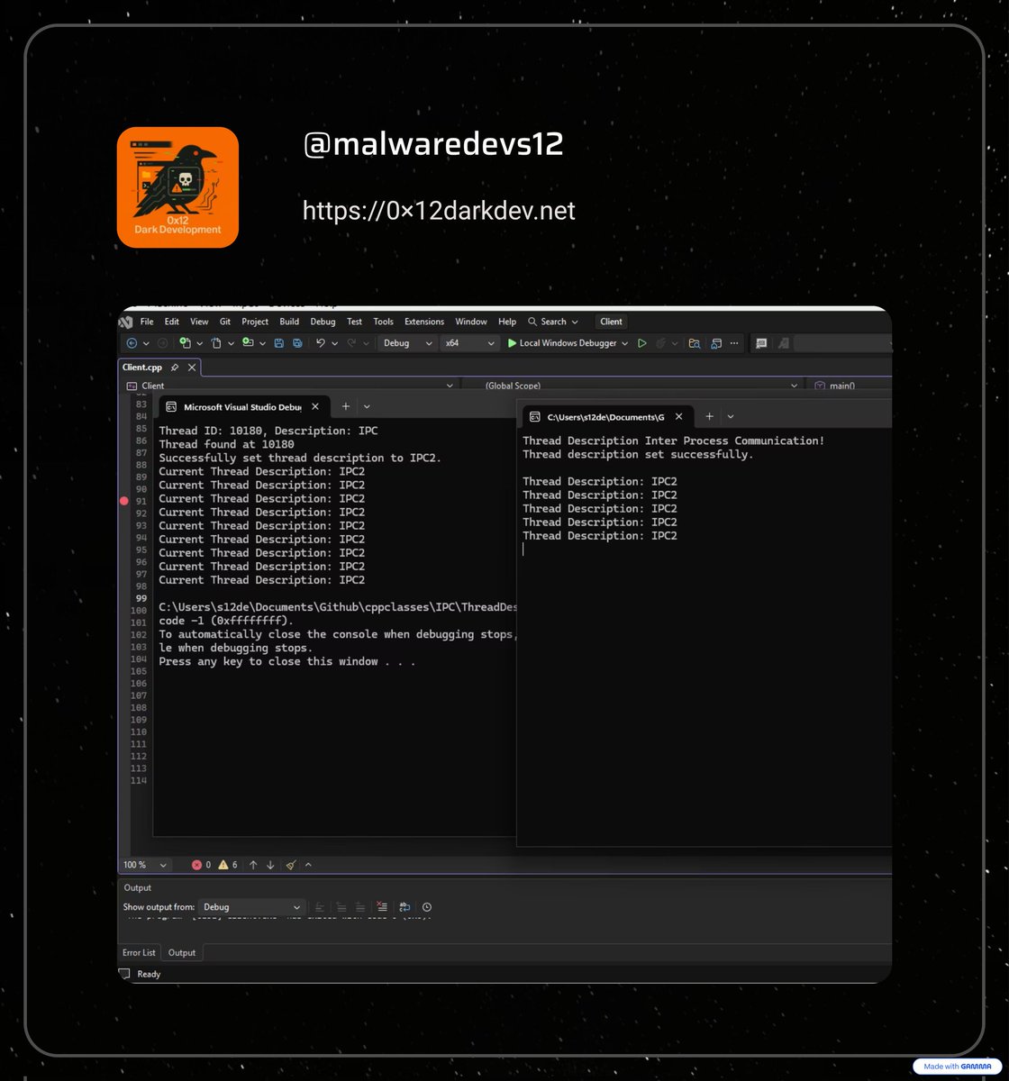Viewport: 1009px width, 1081px height.
Task: Click the Redo icon in toolbar
Action: [x=352, y=343]
